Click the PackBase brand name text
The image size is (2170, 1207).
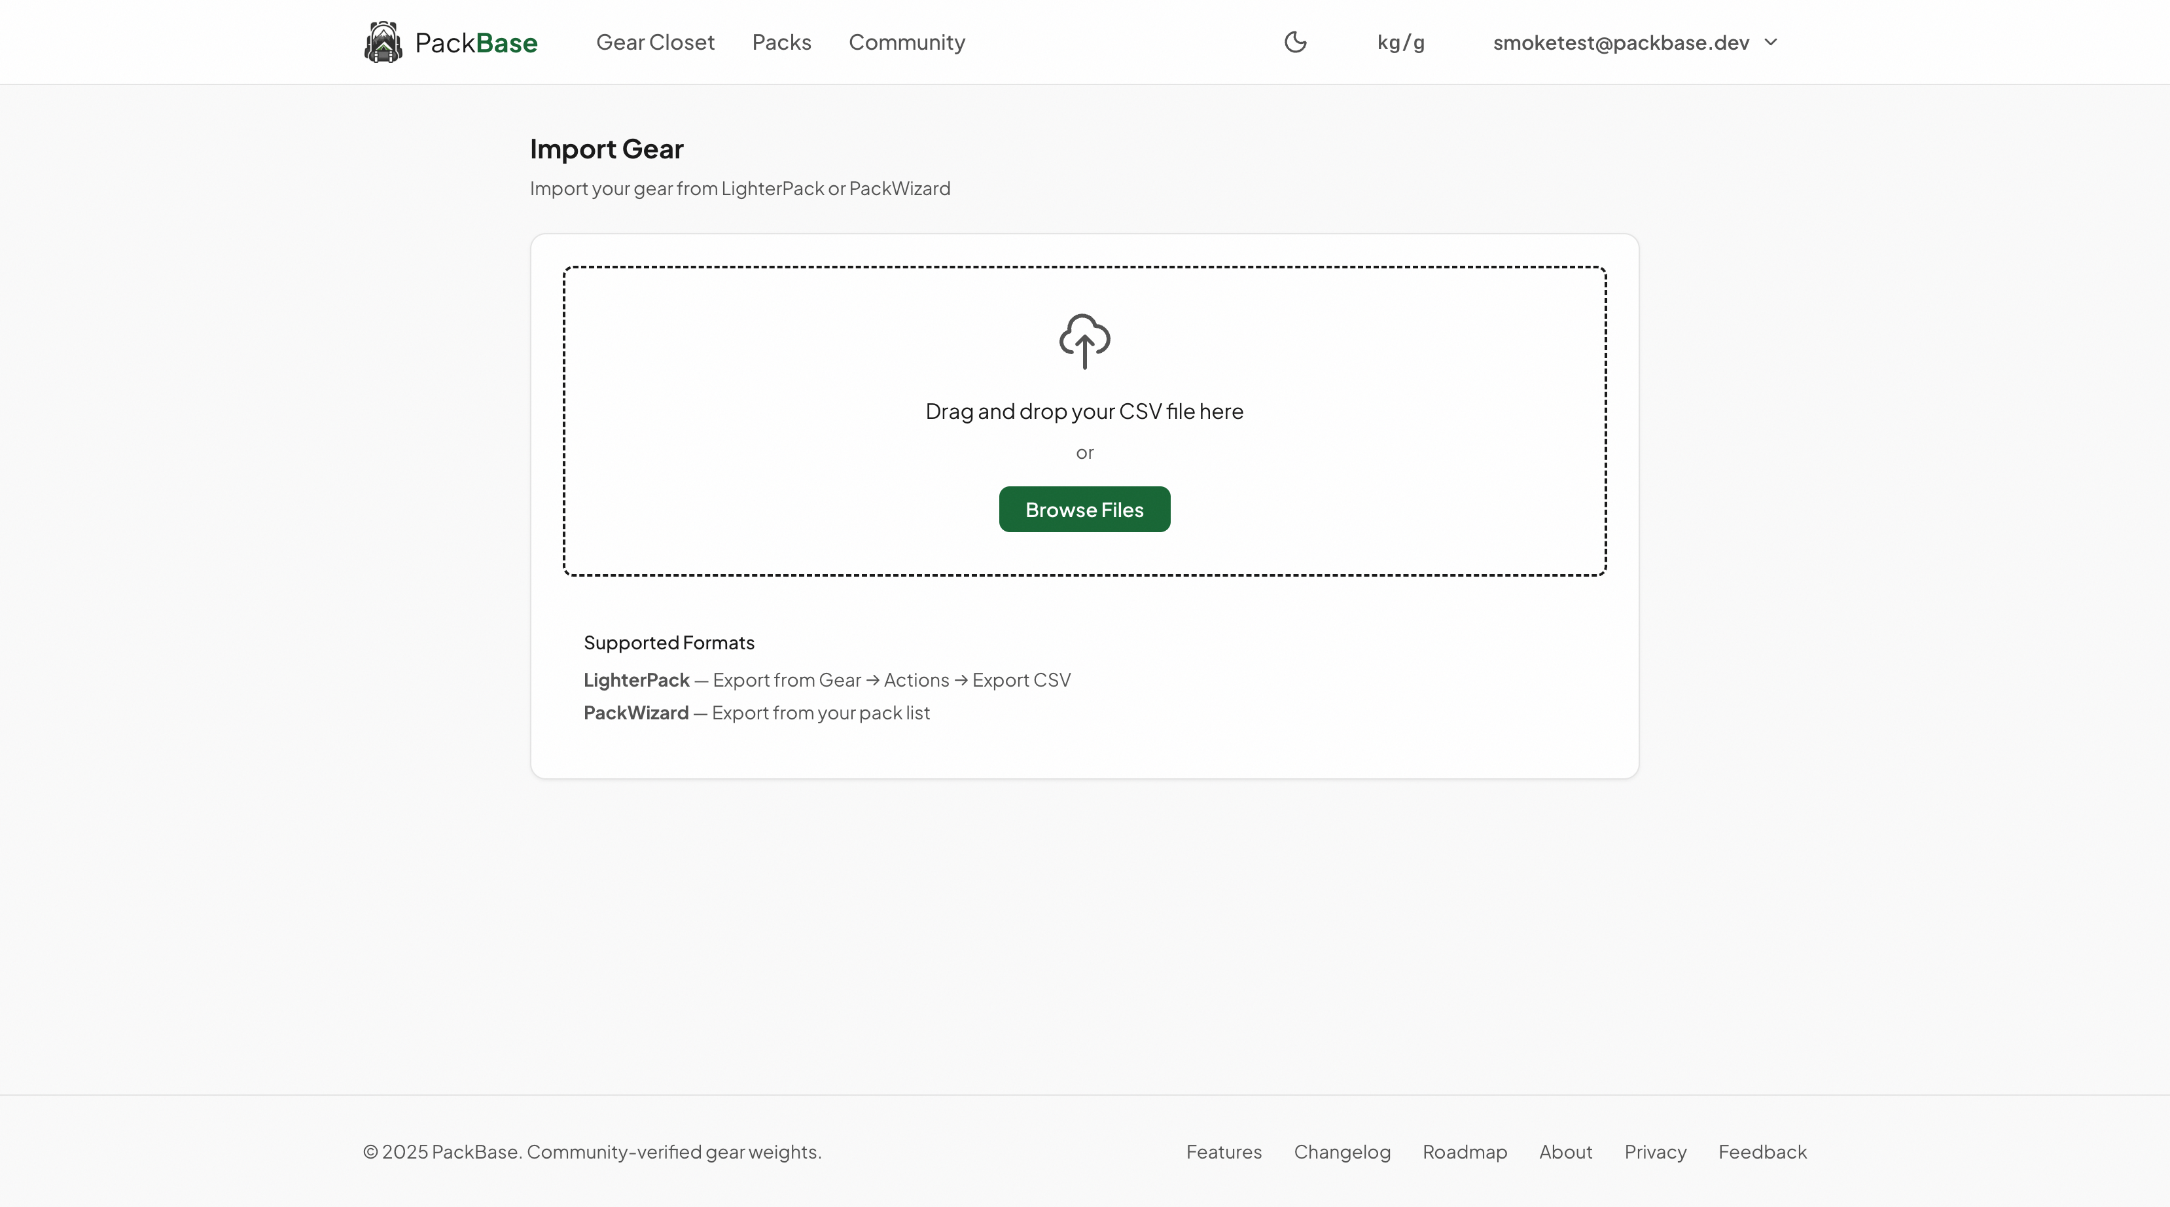[476, 42]
